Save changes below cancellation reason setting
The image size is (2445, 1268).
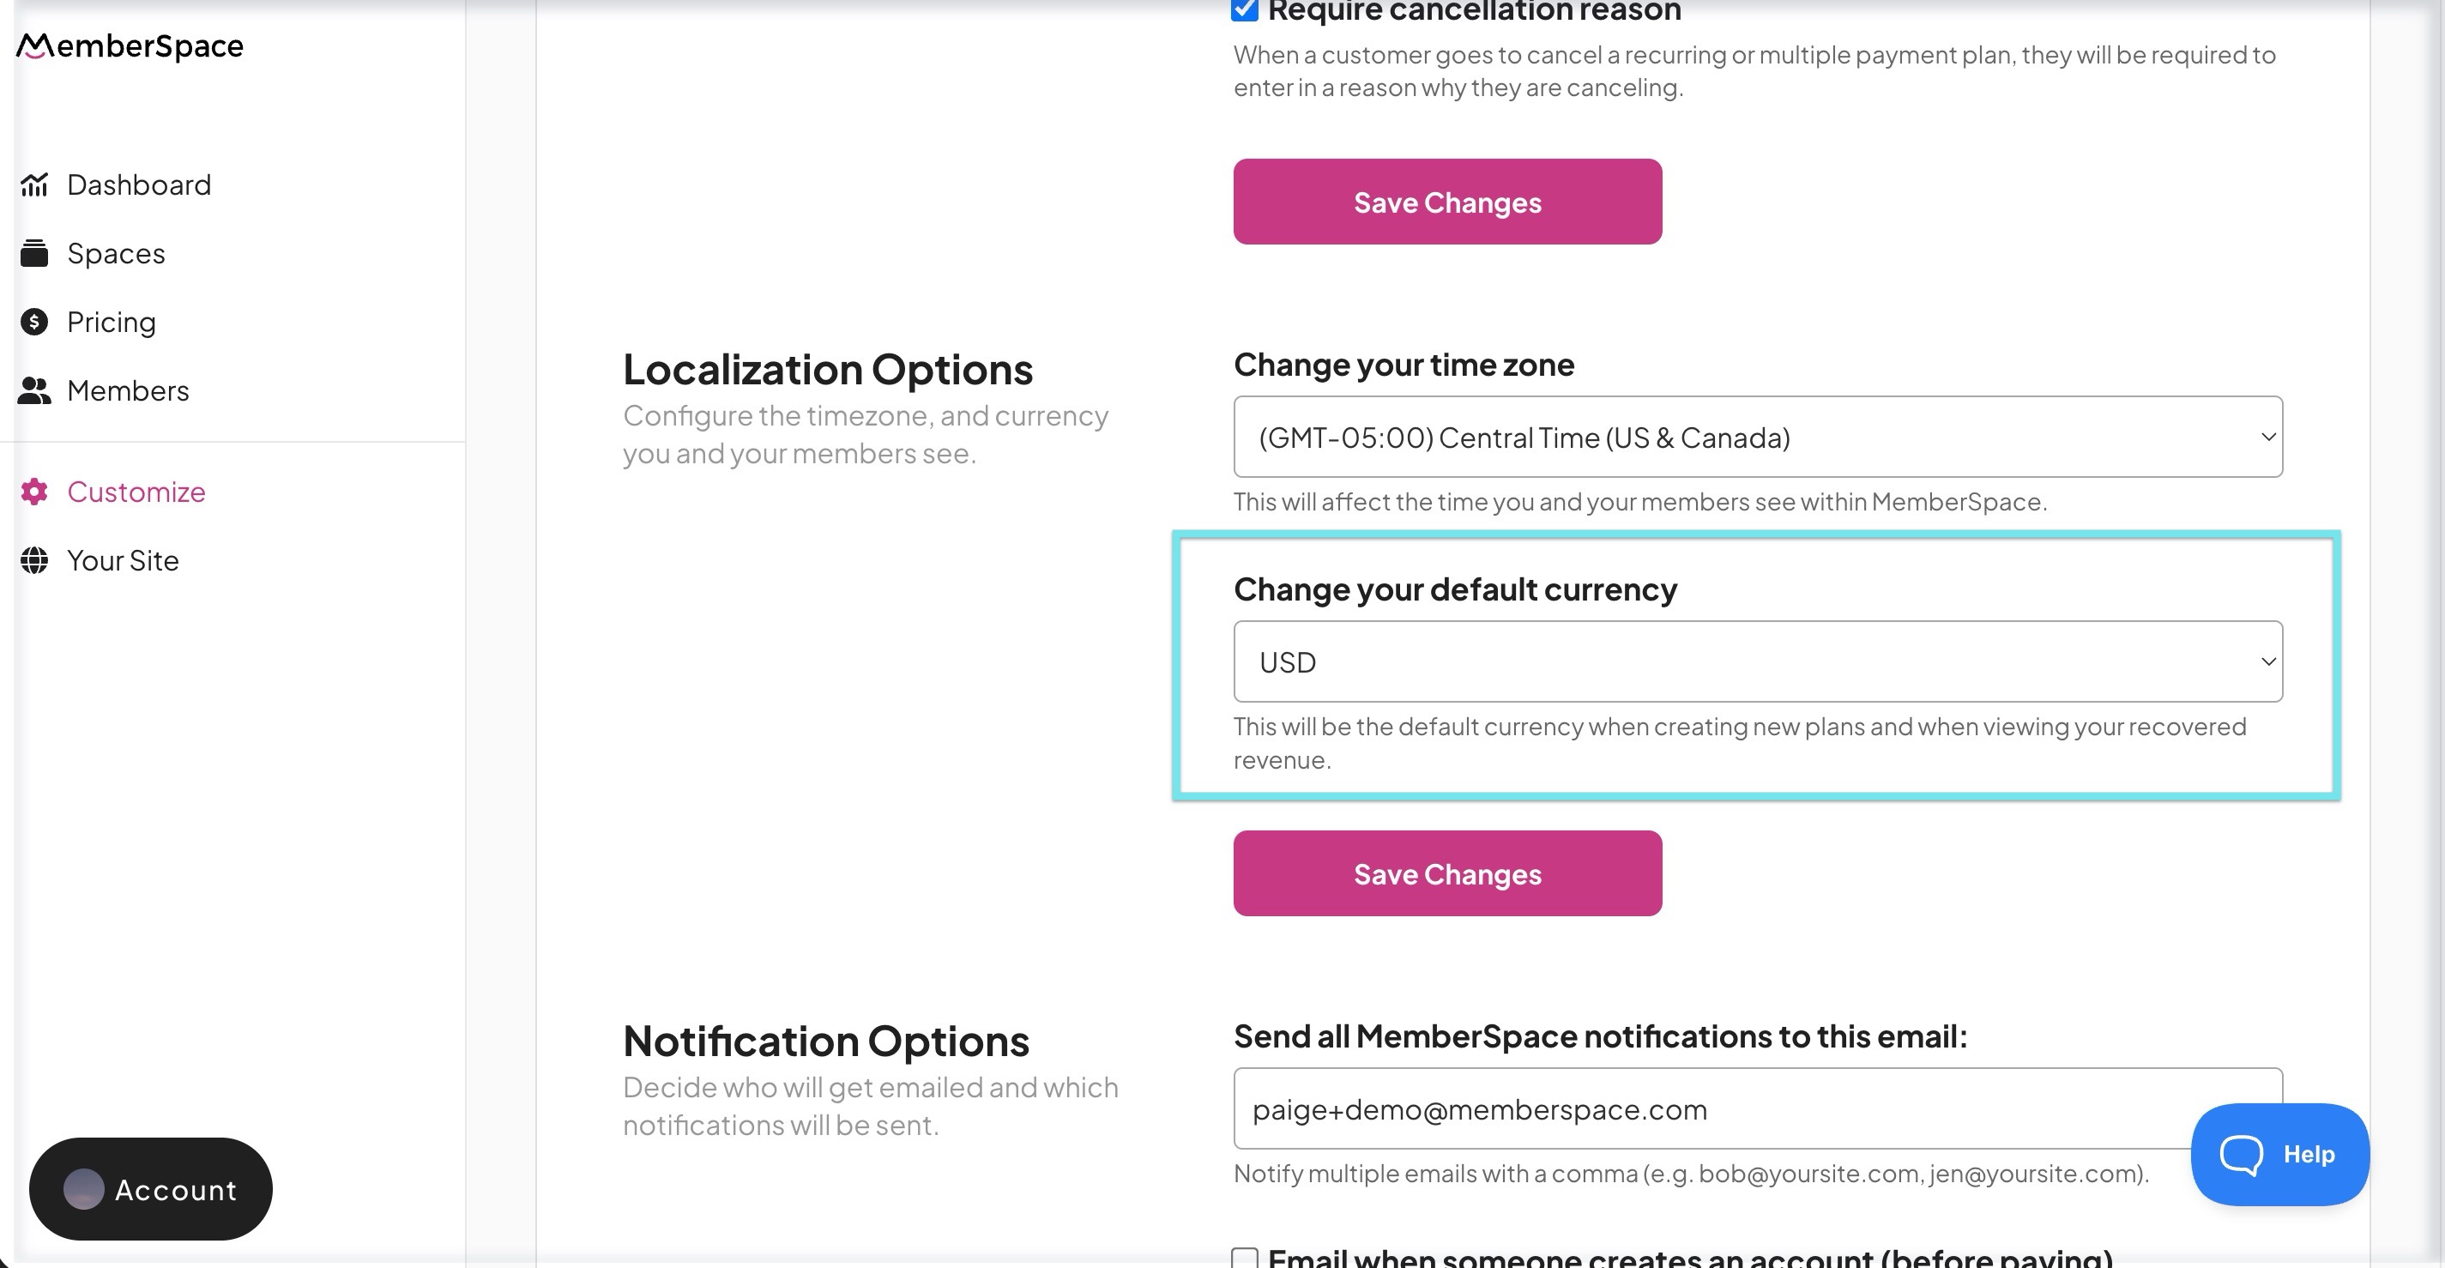(x=1446, y=202)
